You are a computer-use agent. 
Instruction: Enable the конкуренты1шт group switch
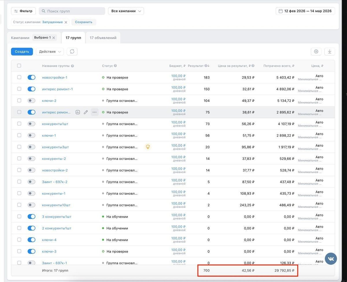[32, 124]
